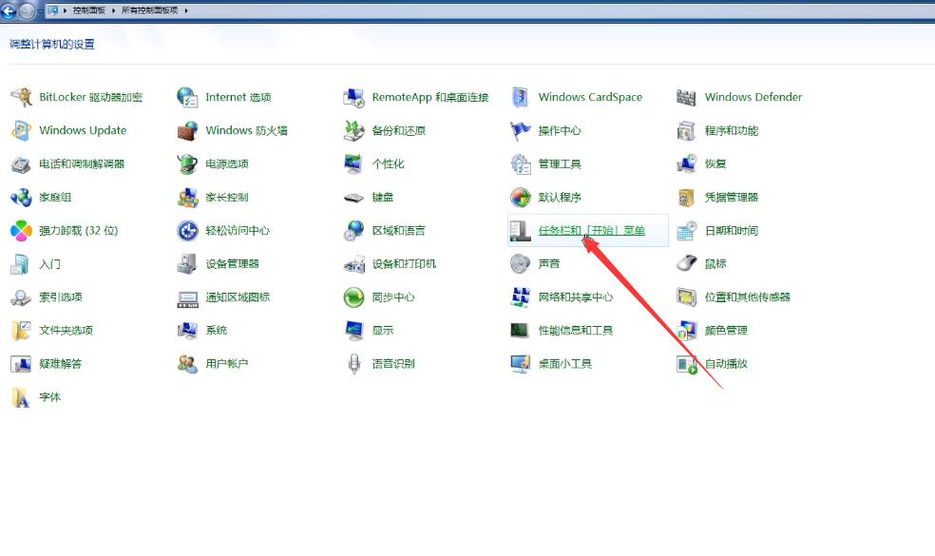Click the 电源选项 battery icon
The width and height of the screenshot is (935, 556).
187,163
